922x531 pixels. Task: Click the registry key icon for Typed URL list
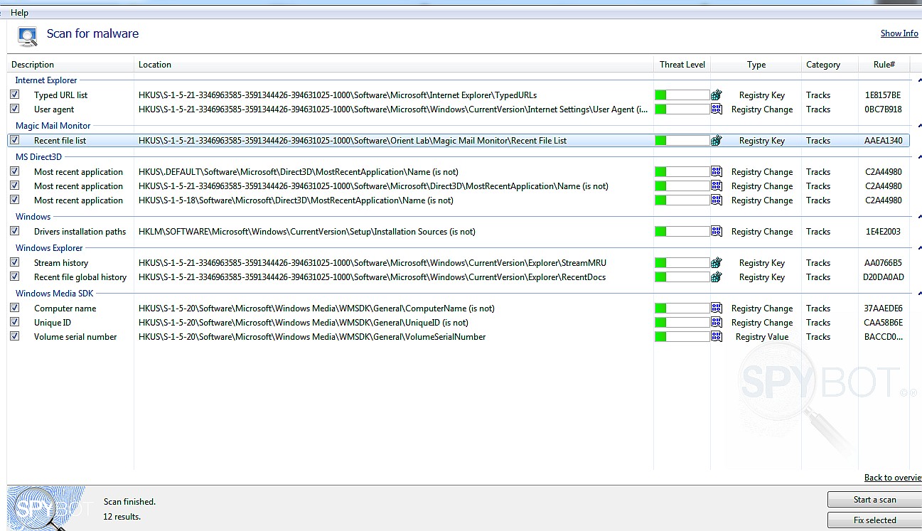[x=717, y=95]
